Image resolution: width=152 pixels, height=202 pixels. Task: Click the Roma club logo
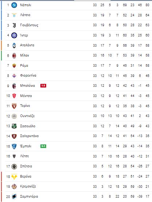point(14,66)
